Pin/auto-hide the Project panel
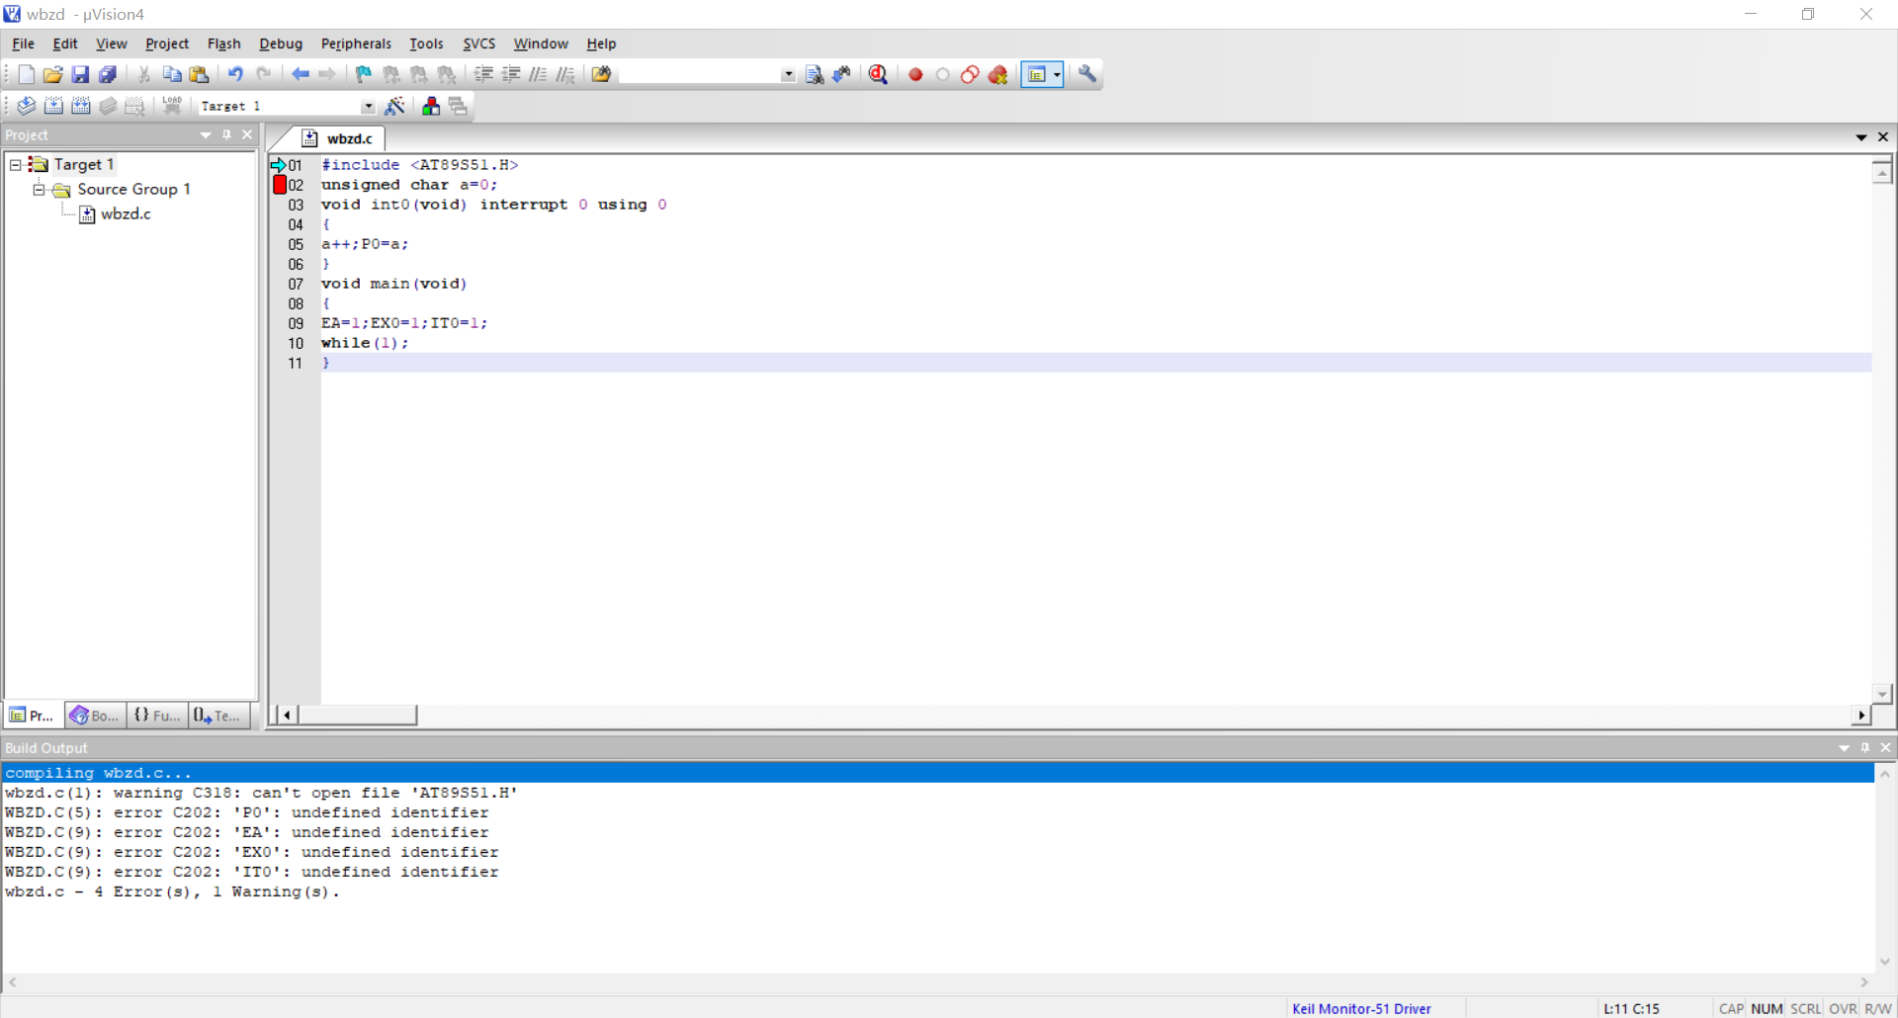This screenshot has height=1018, width=1898. pyautogui.click(x=226, y=134)
